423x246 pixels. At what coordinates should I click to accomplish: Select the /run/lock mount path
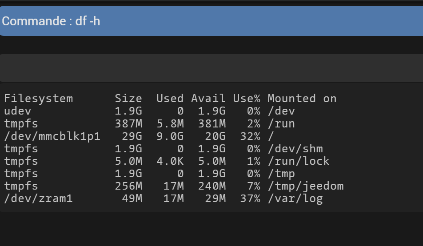pyautogui.click(x=298, y=161)
